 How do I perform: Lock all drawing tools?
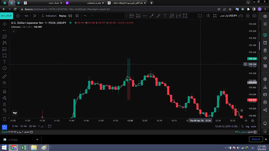coord(5,104)
